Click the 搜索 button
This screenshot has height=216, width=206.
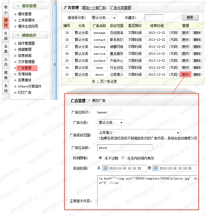(190, 18)
